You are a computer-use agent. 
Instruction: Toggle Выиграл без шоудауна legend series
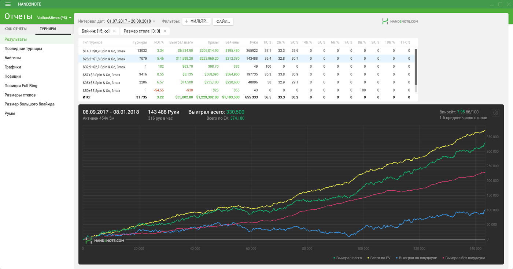click(464, 258)
